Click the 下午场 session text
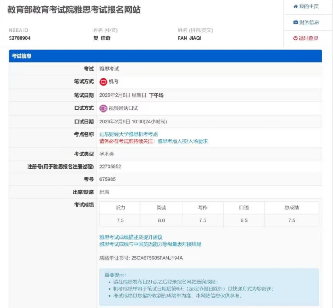 pyautogui.click(x=156, y=95)
